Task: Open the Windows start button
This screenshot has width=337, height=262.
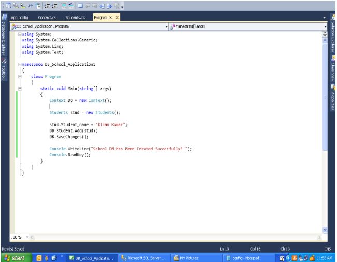Action: click(x=16, y=258)
